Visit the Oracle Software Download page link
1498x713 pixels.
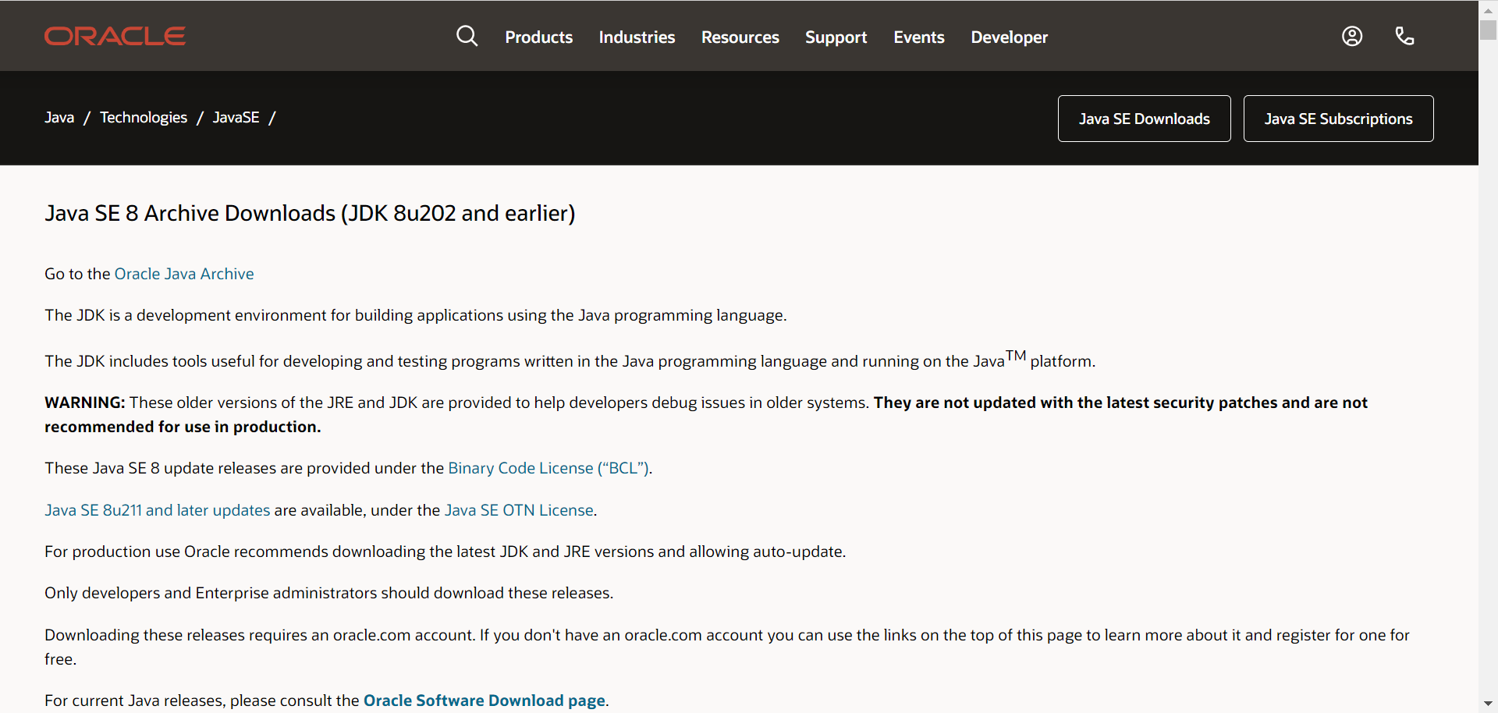click(x=485, y=701)
